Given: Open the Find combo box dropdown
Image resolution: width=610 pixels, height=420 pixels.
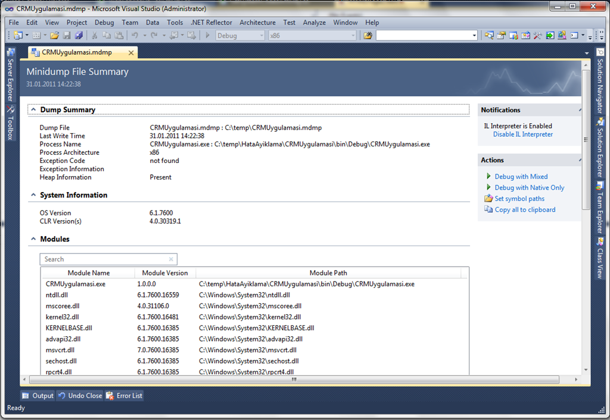Looking at the screenshot, I should (474, 36).
